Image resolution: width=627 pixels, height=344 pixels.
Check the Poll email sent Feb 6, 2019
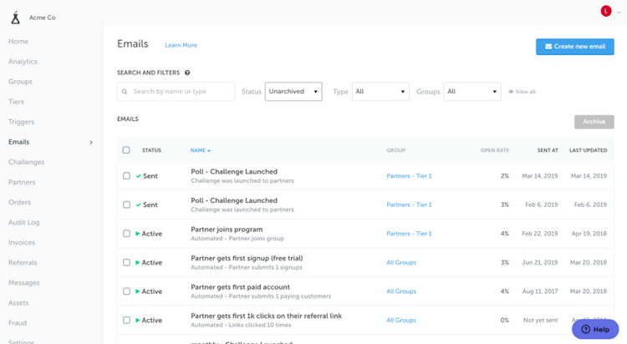(126, 205)
